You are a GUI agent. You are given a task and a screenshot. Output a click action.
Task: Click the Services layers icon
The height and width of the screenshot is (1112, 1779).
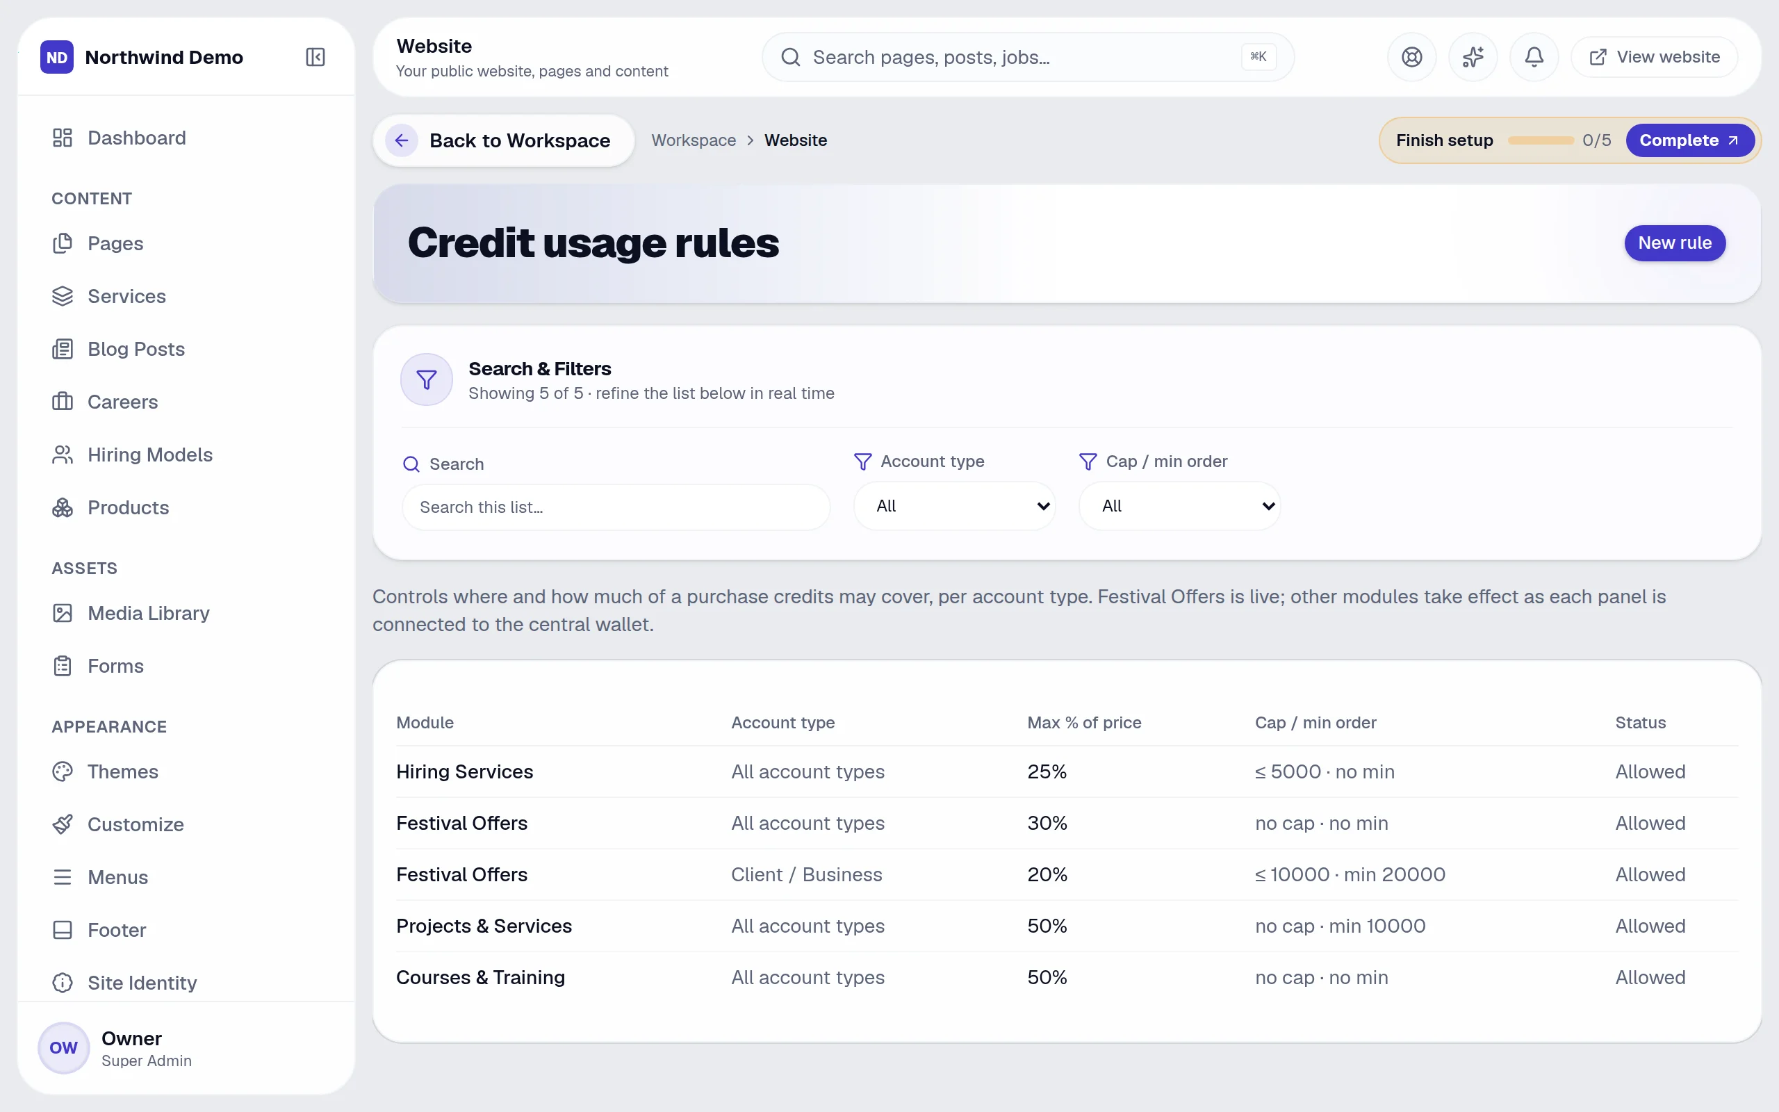pyautogui.click(x=63, y=296)
